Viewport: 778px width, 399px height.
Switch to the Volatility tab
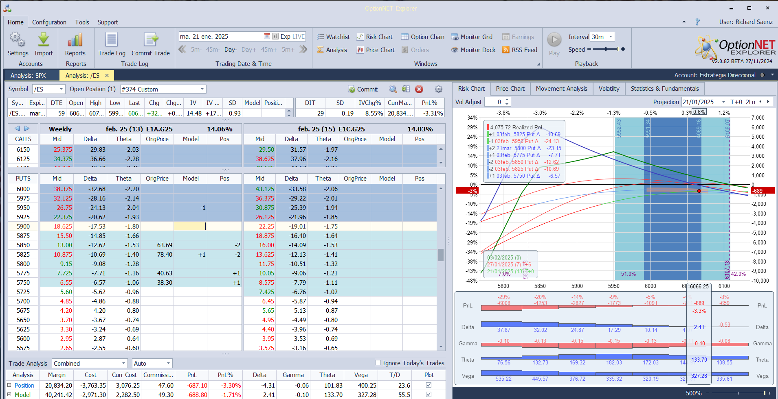[x=609, y=89]
